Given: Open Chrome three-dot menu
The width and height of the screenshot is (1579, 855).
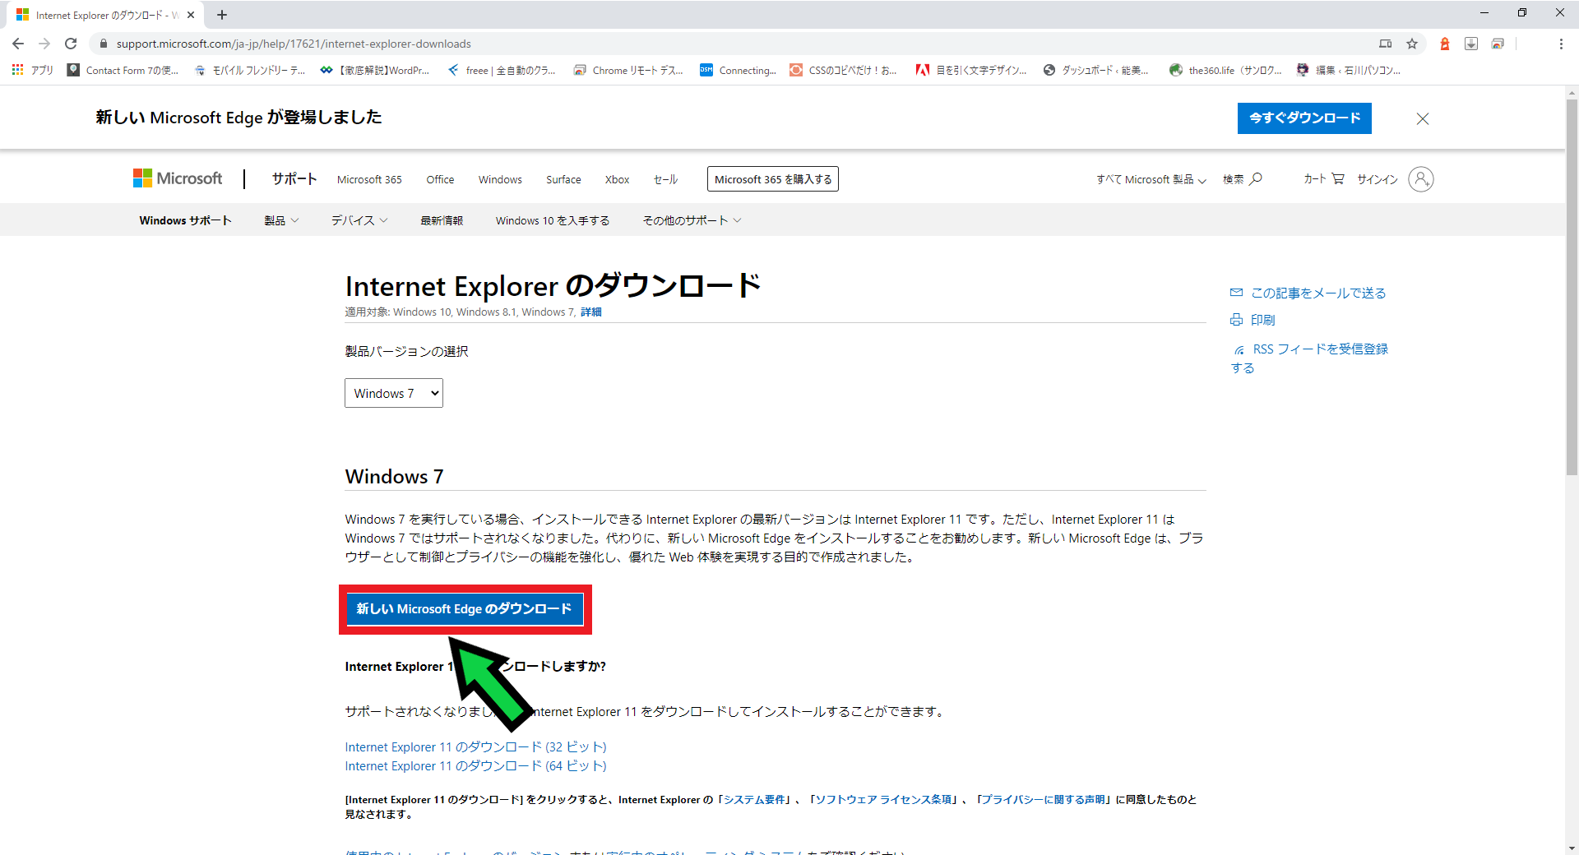Looking at the screenshot, I should coord(1561,44).
